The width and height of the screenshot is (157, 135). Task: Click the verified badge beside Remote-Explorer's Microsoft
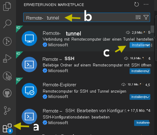tap(45, 97)
